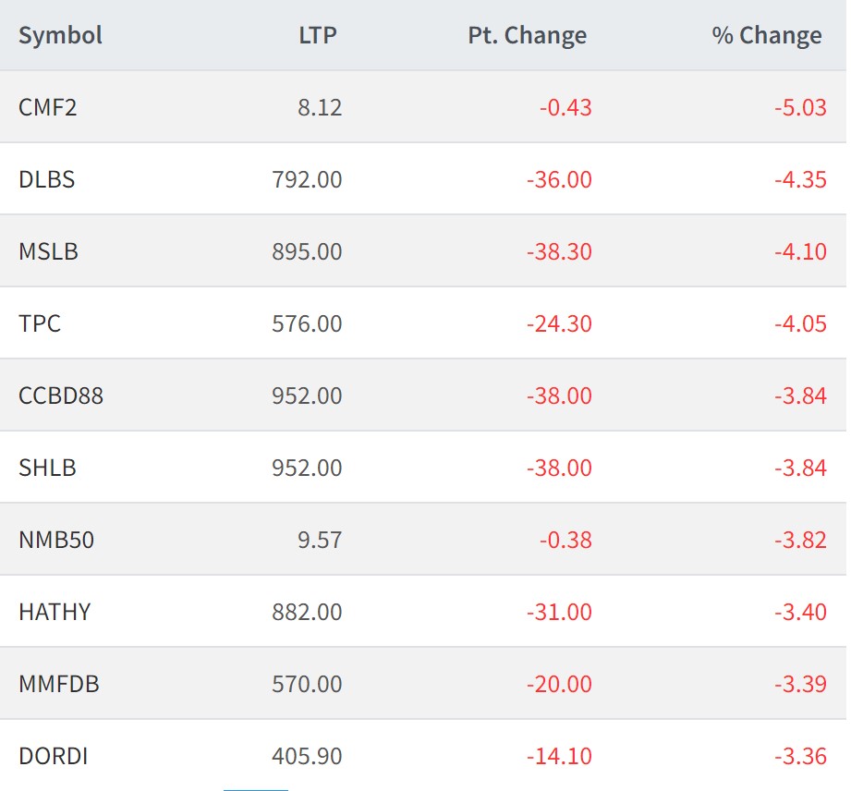851x791 pixels.
Task: Click TPC's percent change -4.05
Action: click(x=800, y=323)
